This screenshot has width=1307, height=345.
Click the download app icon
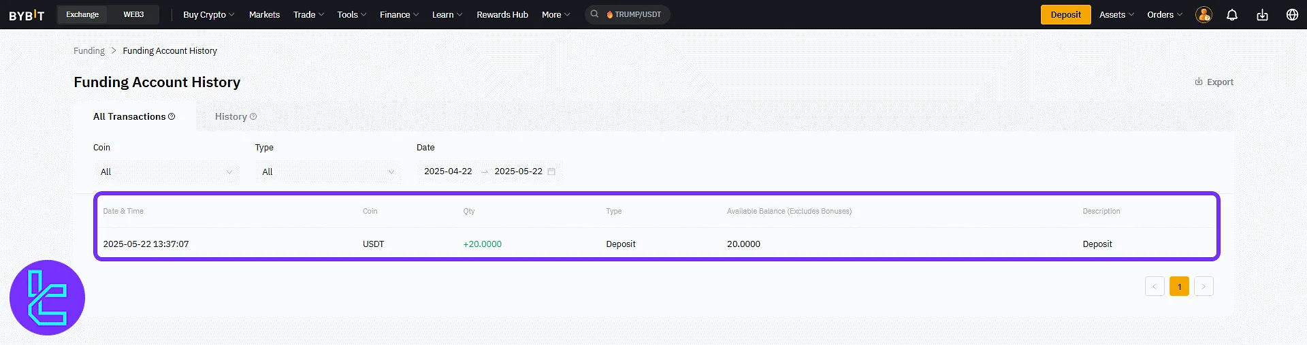click(x=1262, y=15)
